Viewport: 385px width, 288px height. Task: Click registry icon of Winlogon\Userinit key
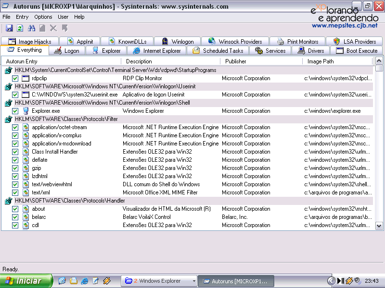click(8, 86)
